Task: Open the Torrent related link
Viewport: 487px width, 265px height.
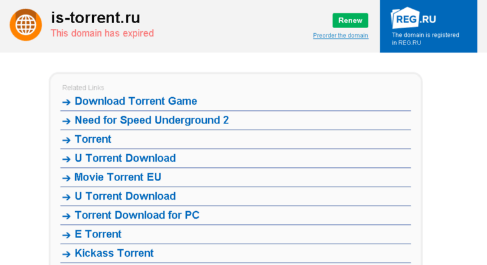Action: [93, 139]
